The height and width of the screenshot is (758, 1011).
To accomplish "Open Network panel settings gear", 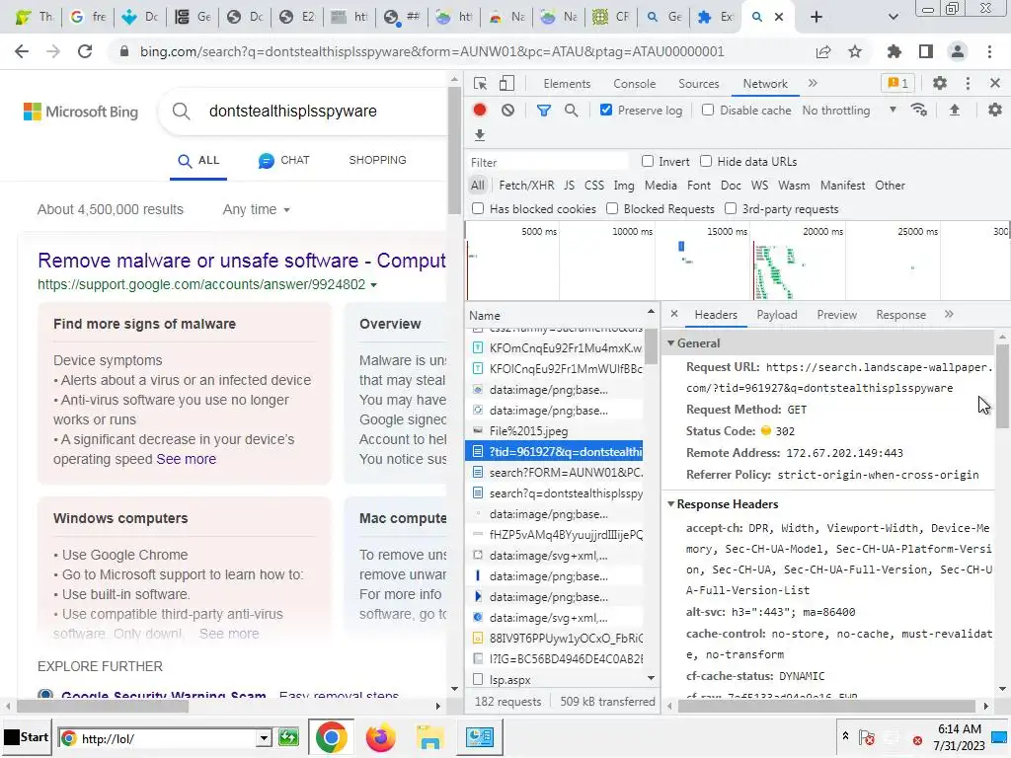I will [x=995, y=111].
